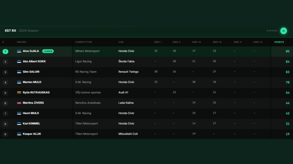This screenshot has width=293, height=164.
Task: Click Henri MULD's 42 points total
Action: click(x=287, y=113)
